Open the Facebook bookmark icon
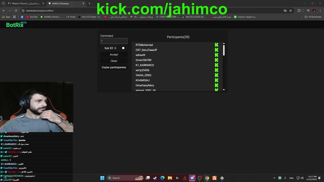The width and height of the screenshot is (324, 182). [x=22, y=17]
